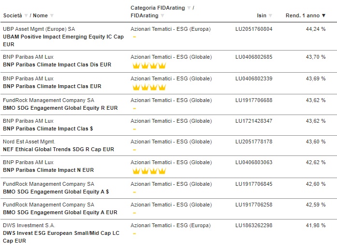
Task: Open DWS Invest ESG European Small/Mid Cap fund
Action: 61,237
